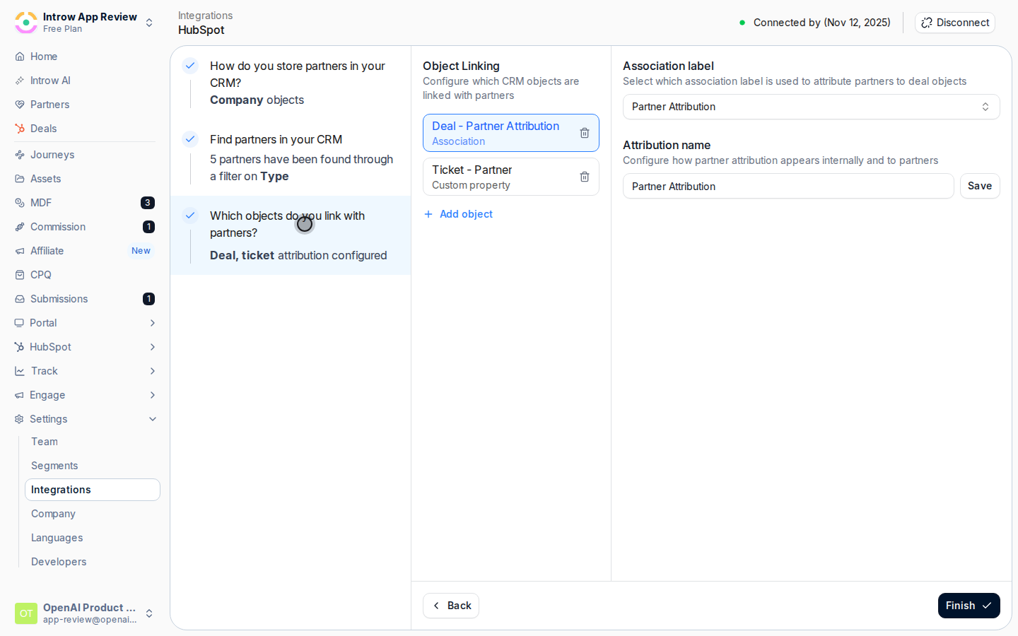Open workspace switcher next to Introw App Review
Viewport: 1018px width, 636px height.
pos(149,23)
